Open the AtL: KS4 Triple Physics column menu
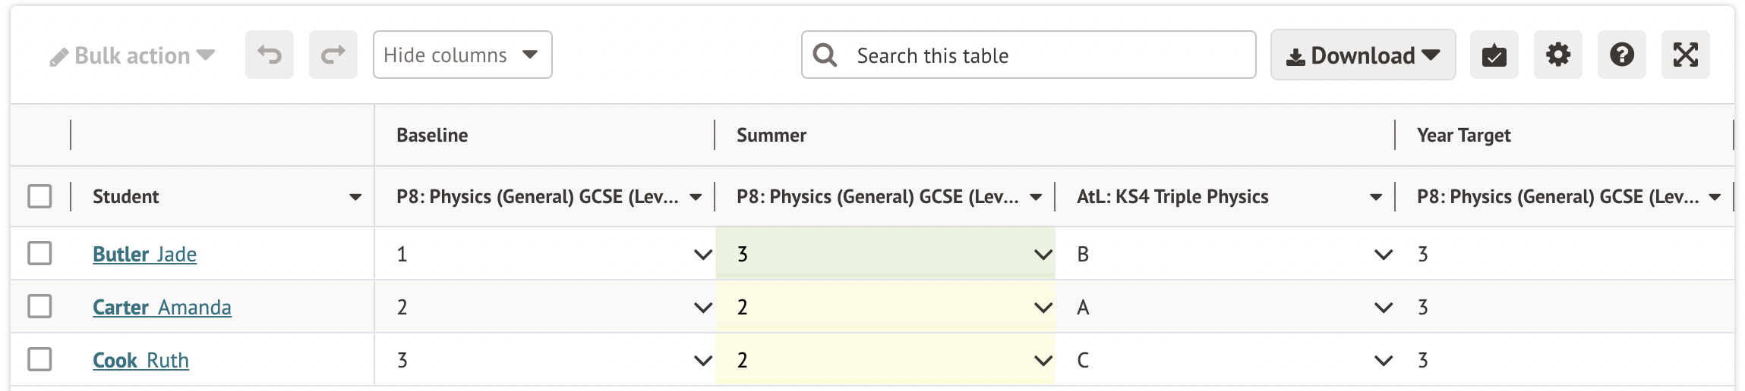Image resolution: width=1745 pixels, height=391 pixels. click(1375, 197)
